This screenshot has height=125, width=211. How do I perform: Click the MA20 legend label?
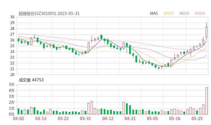pyautogui.click(x=184, y=13)
